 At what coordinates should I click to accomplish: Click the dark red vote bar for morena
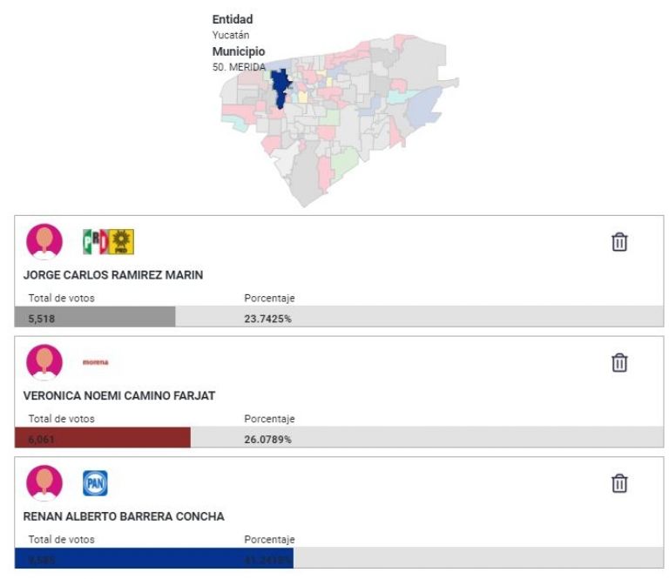(103, 438)
